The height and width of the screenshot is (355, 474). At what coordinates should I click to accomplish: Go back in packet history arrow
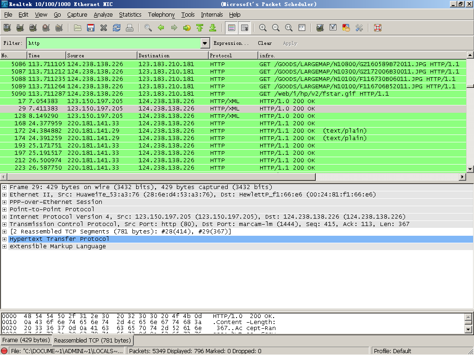point(161,28)
